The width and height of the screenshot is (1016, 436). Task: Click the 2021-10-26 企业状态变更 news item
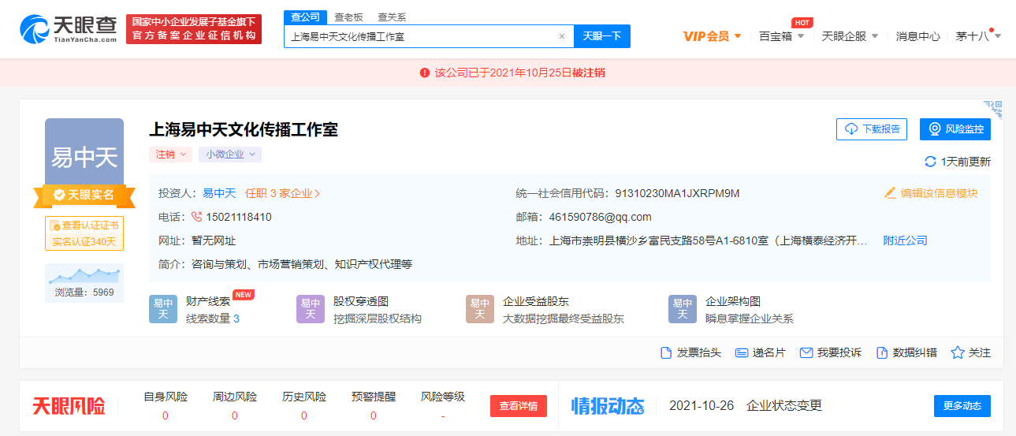pyautogui.click(x=746, y=406)
